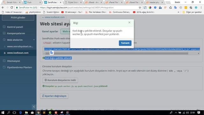Open Diğer yer işaretleri folder
This screenshot has height=115, width=204.
click(x=192, y=12)
